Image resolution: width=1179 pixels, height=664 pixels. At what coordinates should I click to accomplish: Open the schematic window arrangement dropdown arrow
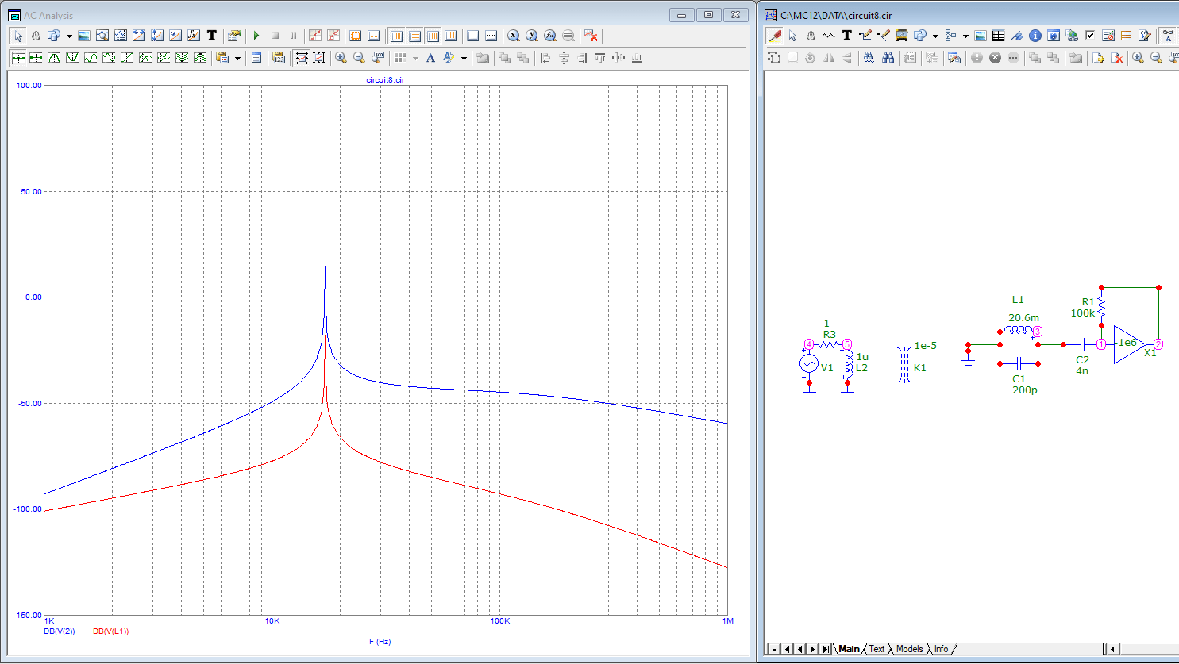click(935, 36)
